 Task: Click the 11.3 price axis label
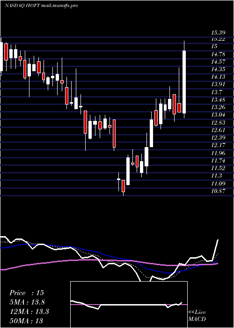pos(217,176)
